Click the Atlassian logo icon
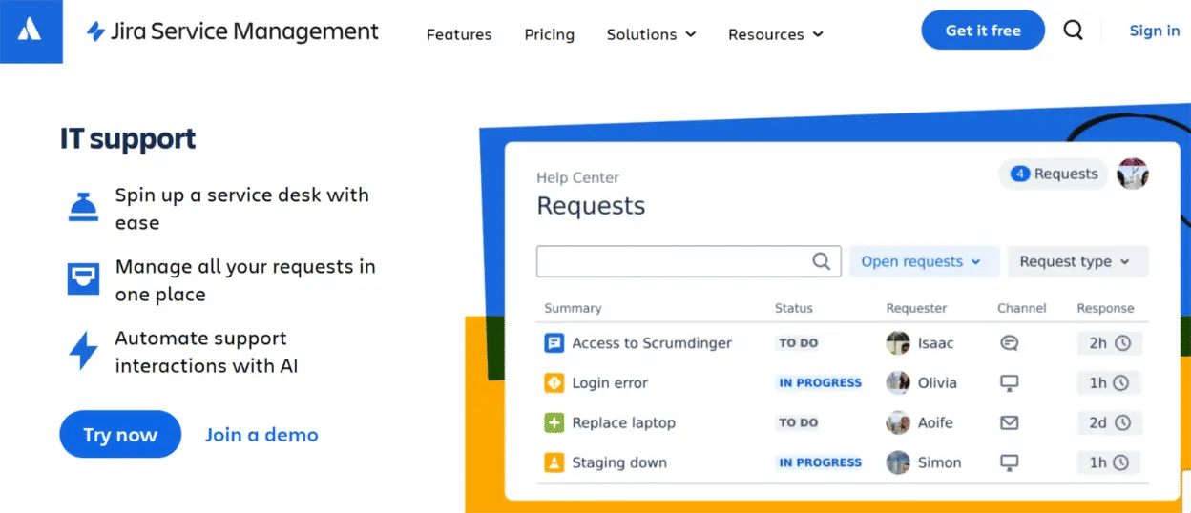The height and width of the screenshot is (513, 1191). click(31, 31)
